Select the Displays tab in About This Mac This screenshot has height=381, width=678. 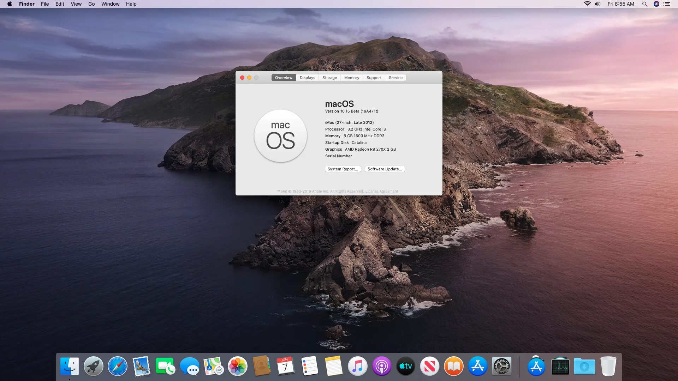click(x=307, y=78)
